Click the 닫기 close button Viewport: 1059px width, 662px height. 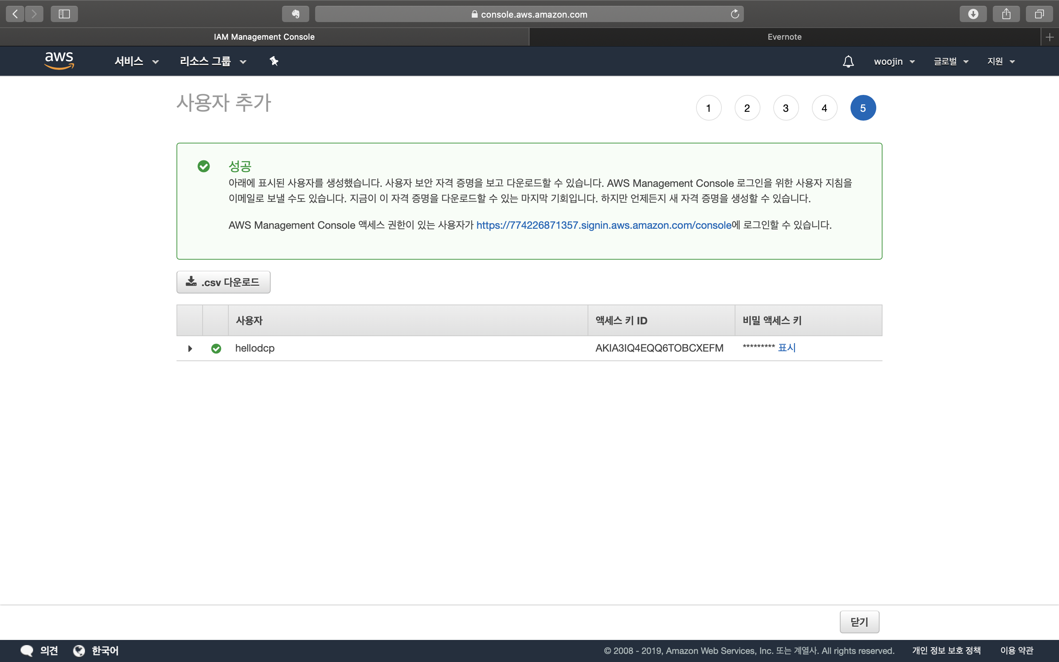[x=859, y=622]
